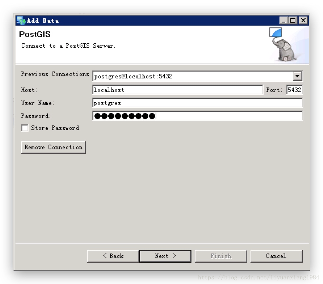The width and height of the screenshot is (323, 284).
Task: Click into the Password field
Action: pos(198,116)
